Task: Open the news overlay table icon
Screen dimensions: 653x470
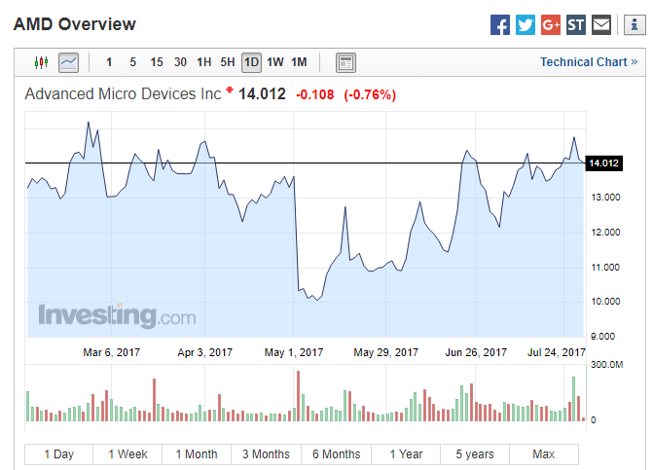Action: [345, 63]
